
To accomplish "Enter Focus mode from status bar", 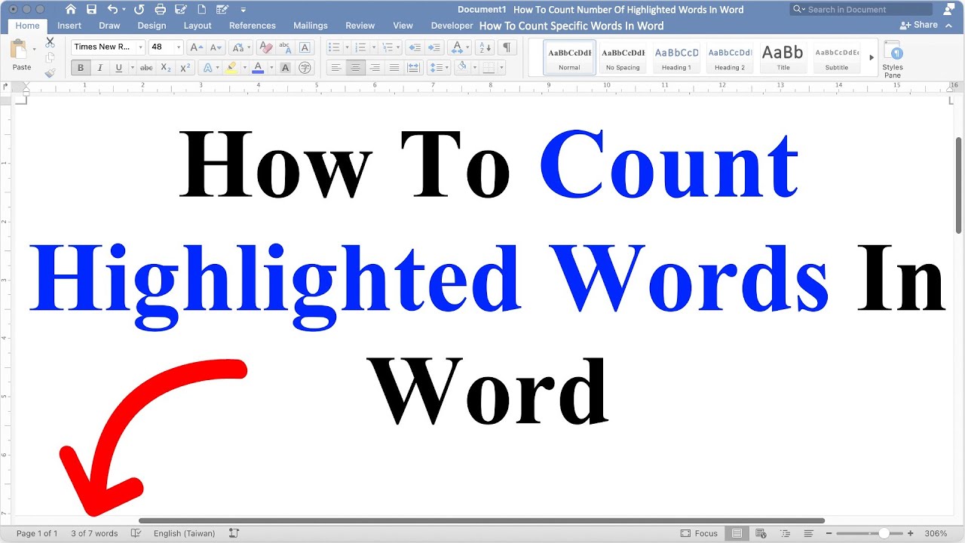I will pyautogui.click(x=699, y=533).
